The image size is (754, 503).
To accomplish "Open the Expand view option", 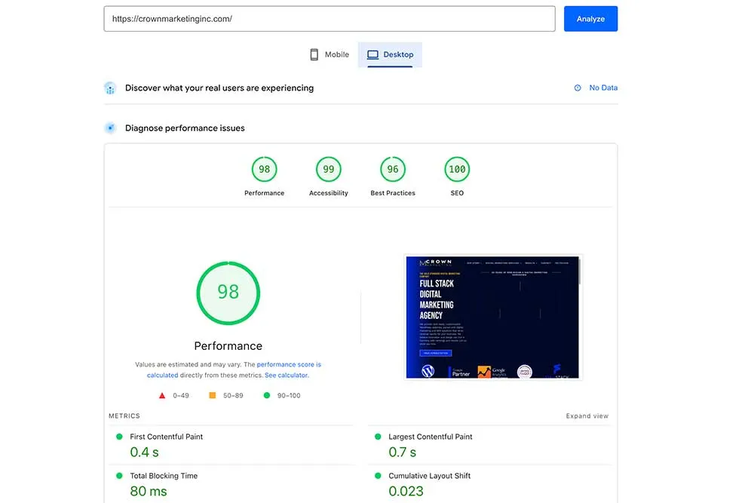I will [587, 416].
